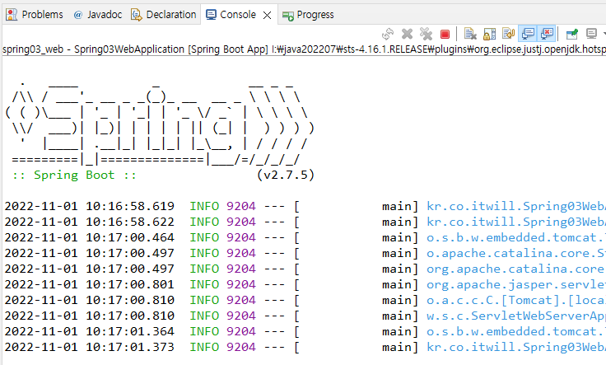Viewport: 606px width, 365px height.
Task: Pin the console view
Action: pyautogui.click(x=571, y=34)
